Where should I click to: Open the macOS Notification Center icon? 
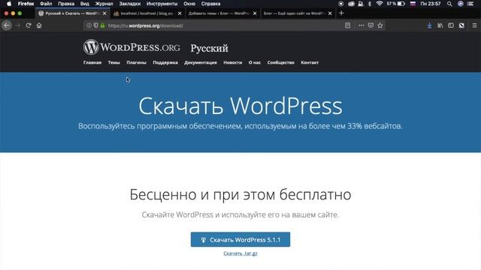click(x=470, y=4)
